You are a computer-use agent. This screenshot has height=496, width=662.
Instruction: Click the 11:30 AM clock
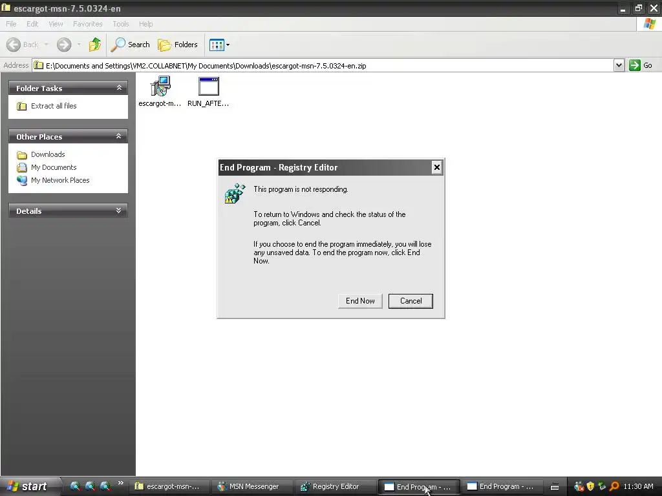pyautogui.click(x=638, y=486)
